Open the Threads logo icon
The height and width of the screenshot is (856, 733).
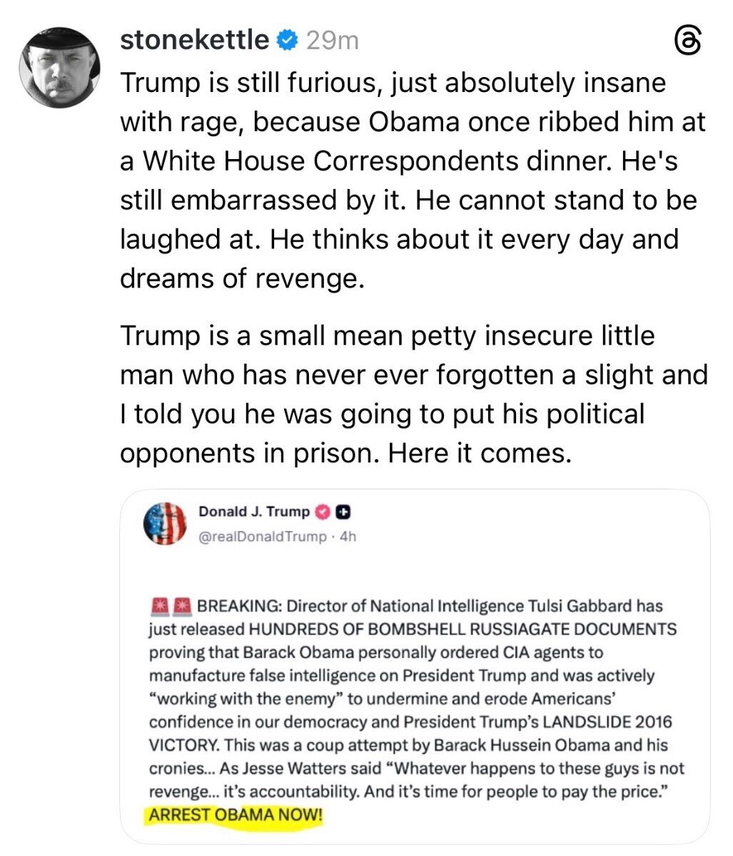[690, 42]
